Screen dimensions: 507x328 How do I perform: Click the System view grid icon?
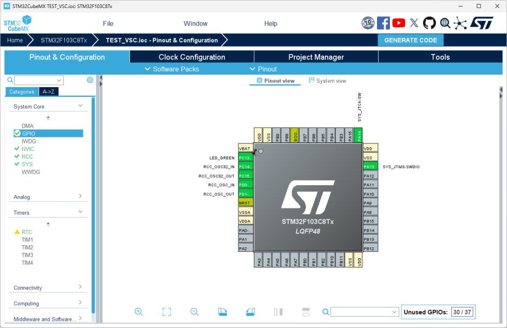pyautogui.click(x=311, y=80)
